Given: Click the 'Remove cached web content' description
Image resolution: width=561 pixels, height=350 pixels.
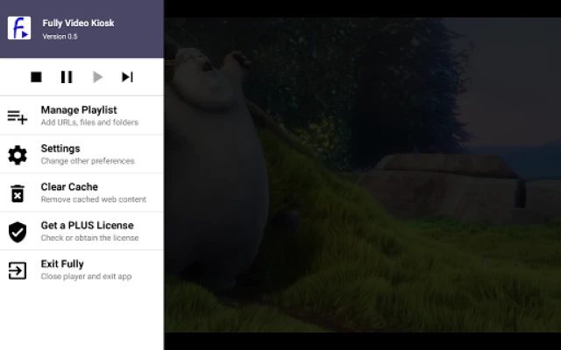Looking at the screenshot, I should click(x=93, y=199).
